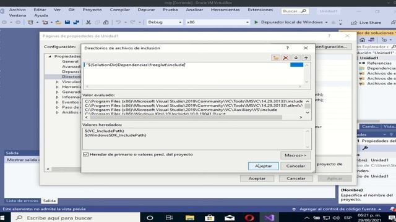The width and height of the screenshot is (396, 222).
Task: Click the Valor evaluado scroll right arrow
Action: [301, 117]
